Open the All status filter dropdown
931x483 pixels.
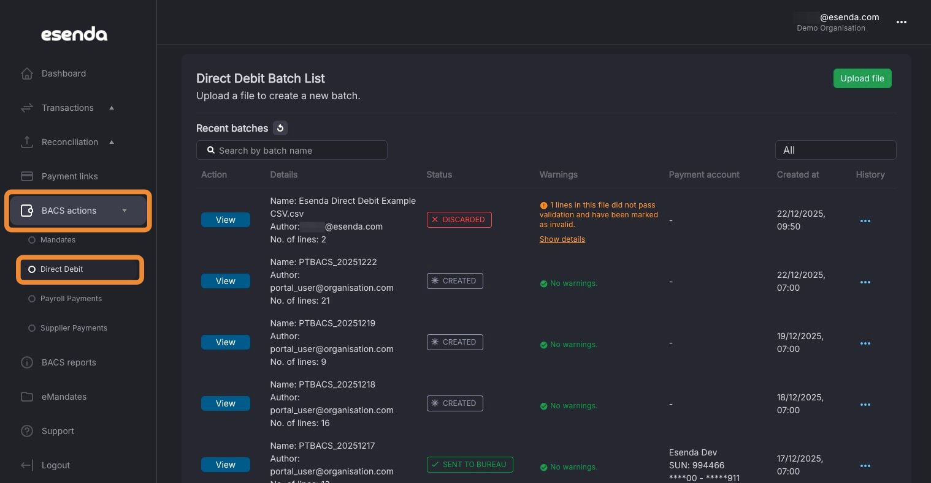coord(835,150)
